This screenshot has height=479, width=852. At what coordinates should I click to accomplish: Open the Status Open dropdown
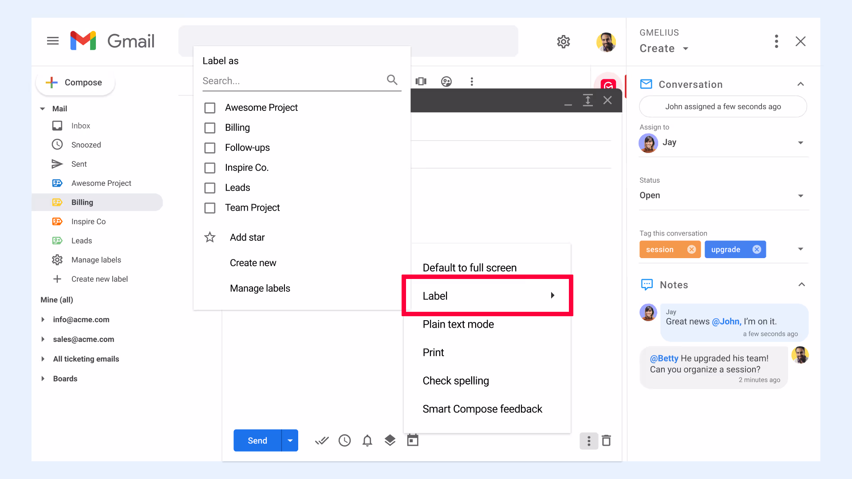723,196
